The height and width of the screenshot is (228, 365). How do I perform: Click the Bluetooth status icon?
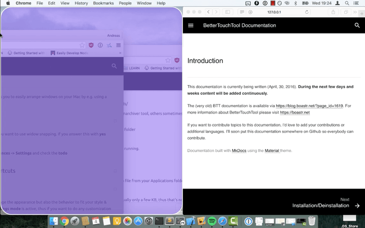click(296, 3)
